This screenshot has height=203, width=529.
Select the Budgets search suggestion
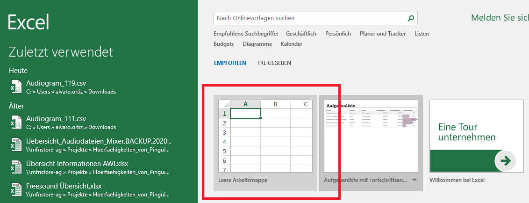[223, 44]
